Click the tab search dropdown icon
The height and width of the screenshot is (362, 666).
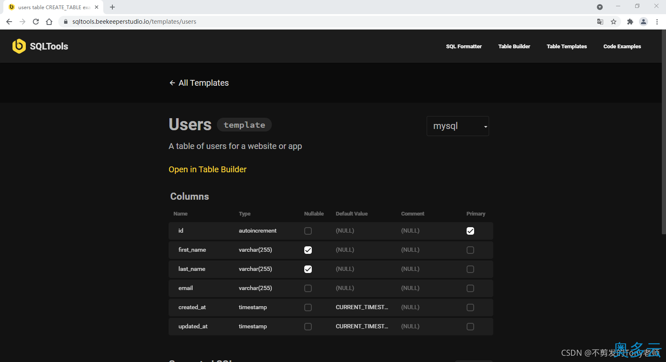[x=600, y=7]
